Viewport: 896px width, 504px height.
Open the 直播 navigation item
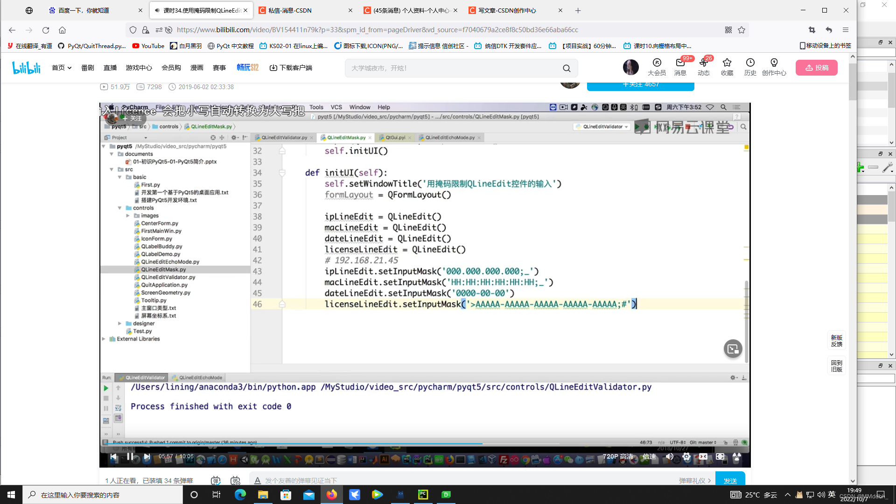[110, 68]
